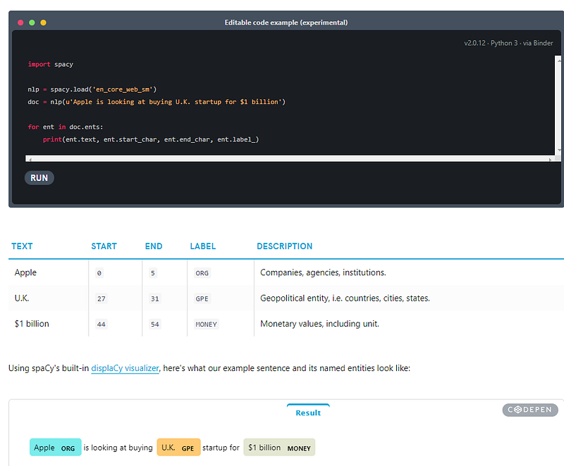564x466 pixels.
Task: Click the code editor vertical scrollbar
Action: 560,106
